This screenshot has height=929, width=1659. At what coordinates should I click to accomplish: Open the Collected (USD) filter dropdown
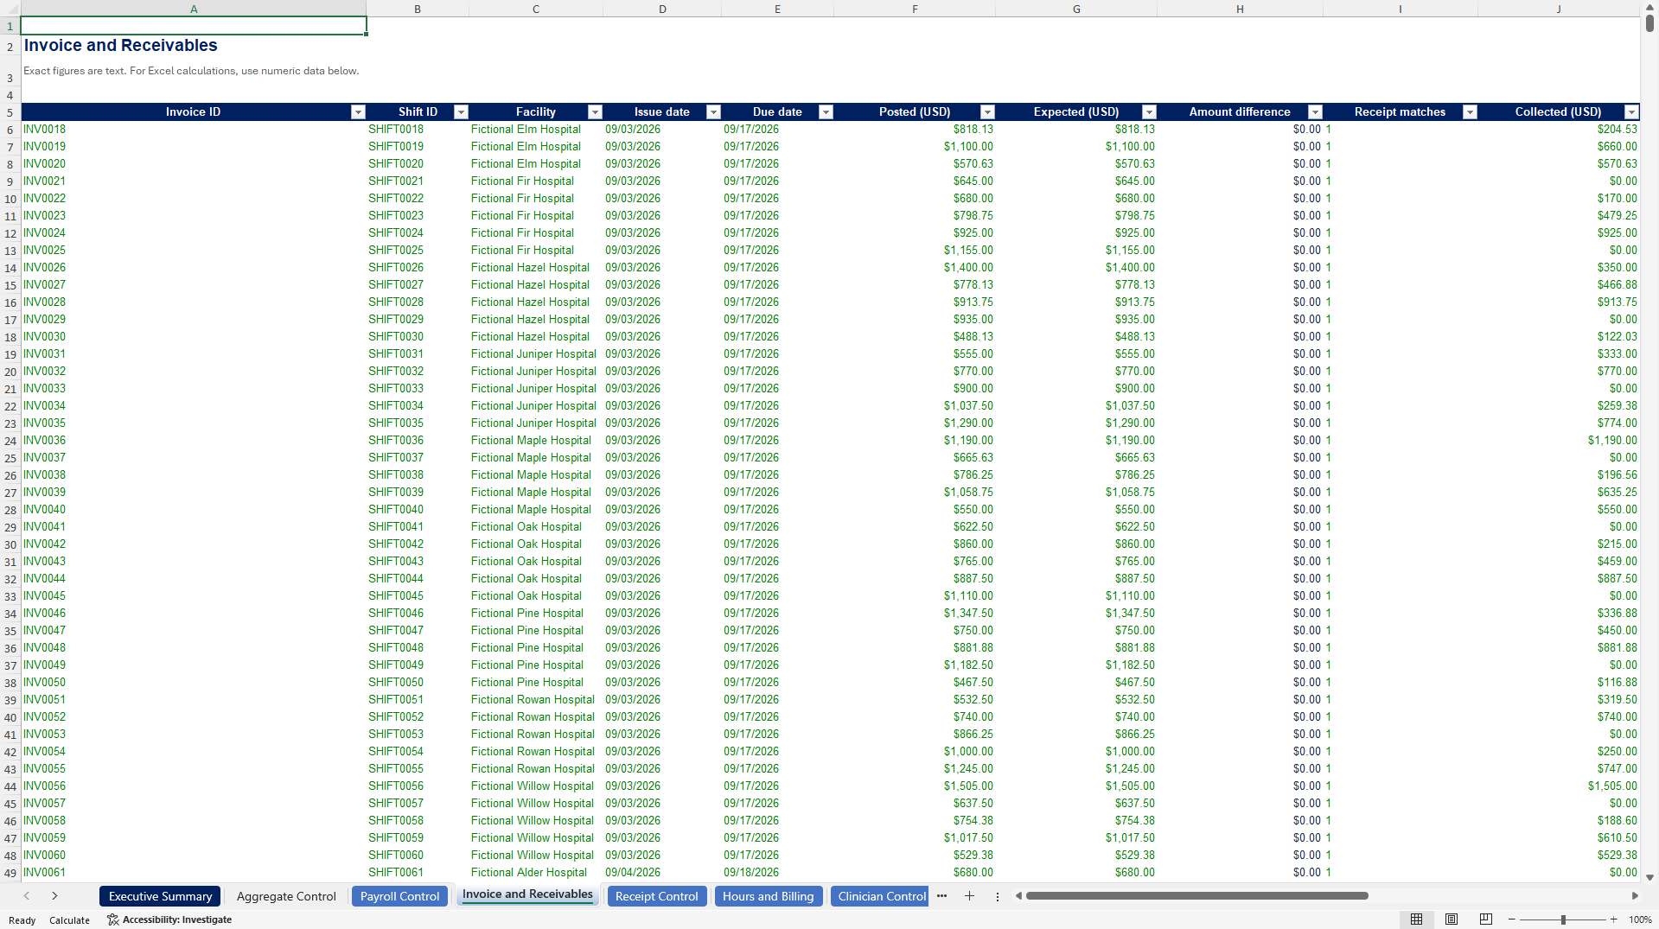click(x=1631, y=112)
